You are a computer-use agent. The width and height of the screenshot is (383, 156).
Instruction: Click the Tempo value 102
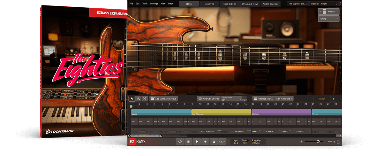click(245, 143)
